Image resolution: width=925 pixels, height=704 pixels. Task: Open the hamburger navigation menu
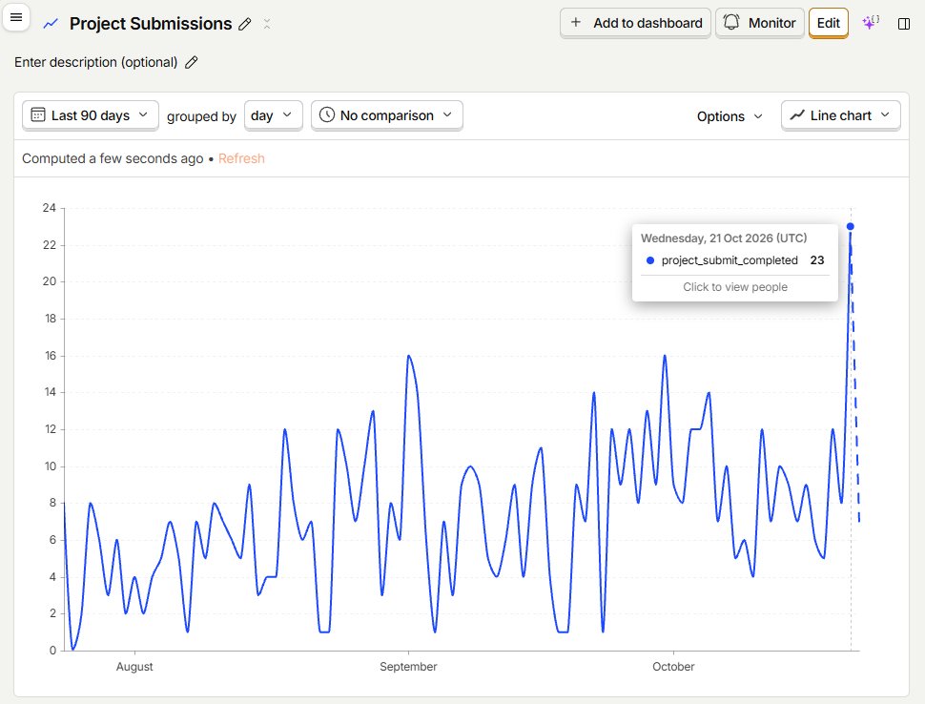point(16,18)
